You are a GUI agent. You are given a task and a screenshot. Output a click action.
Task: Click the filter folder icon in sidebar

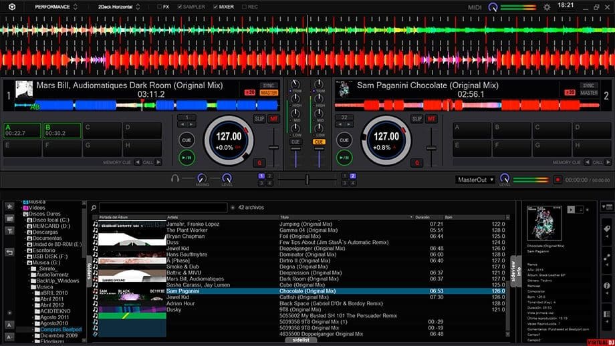[x=9, y=231]
